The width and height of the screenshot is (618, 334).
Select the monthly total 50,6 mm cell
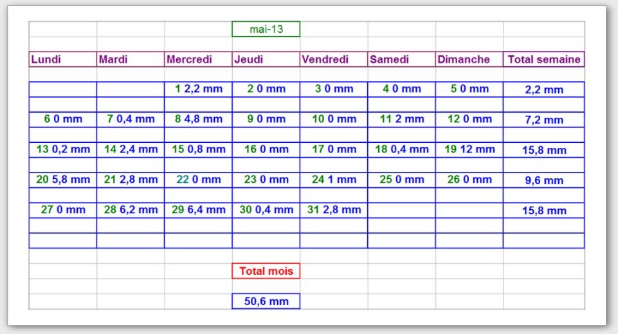click(x=266, y=301)
